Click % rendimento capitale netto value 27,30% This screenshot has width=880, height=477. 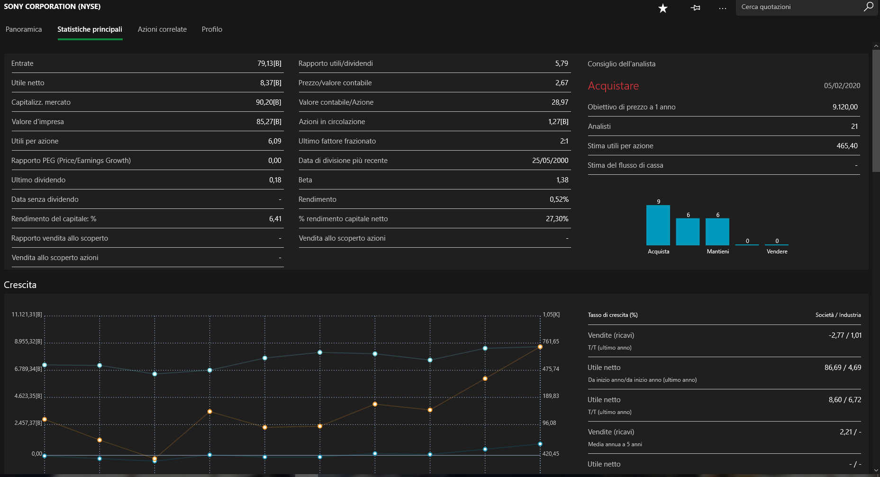pyautogui.click(x=557, y=219)
